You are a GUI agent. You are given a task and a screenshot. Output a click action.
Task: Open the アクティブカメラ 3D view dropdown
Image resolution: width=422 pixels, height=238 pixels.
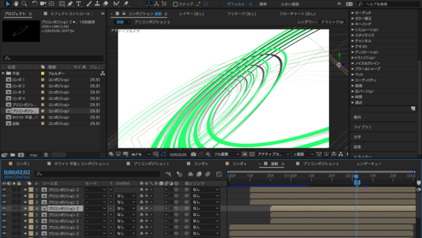click(273, 154)
